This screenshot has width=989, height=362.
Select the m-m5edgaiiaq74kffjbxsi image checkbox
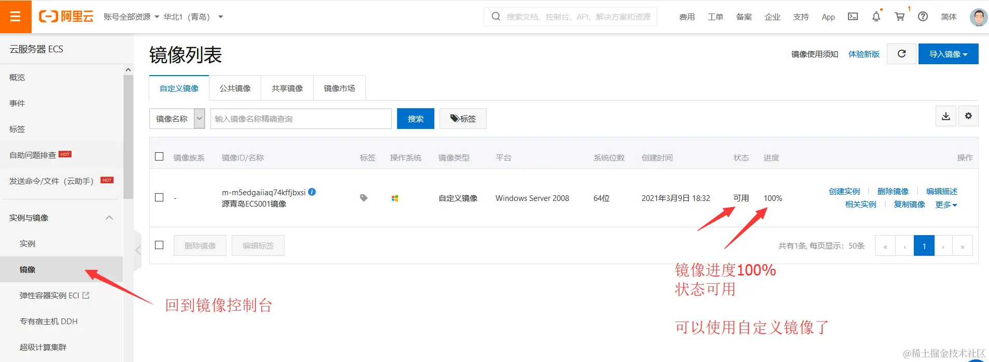(159, 197)
